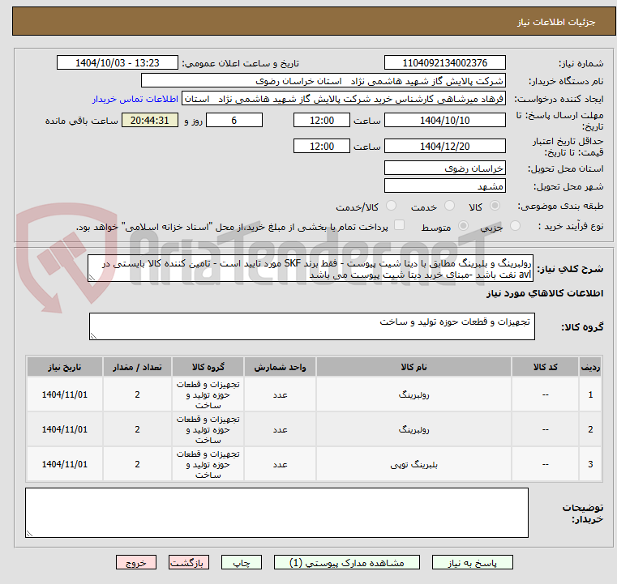Click رولبرینگ item name in row 2

[413, 429]
